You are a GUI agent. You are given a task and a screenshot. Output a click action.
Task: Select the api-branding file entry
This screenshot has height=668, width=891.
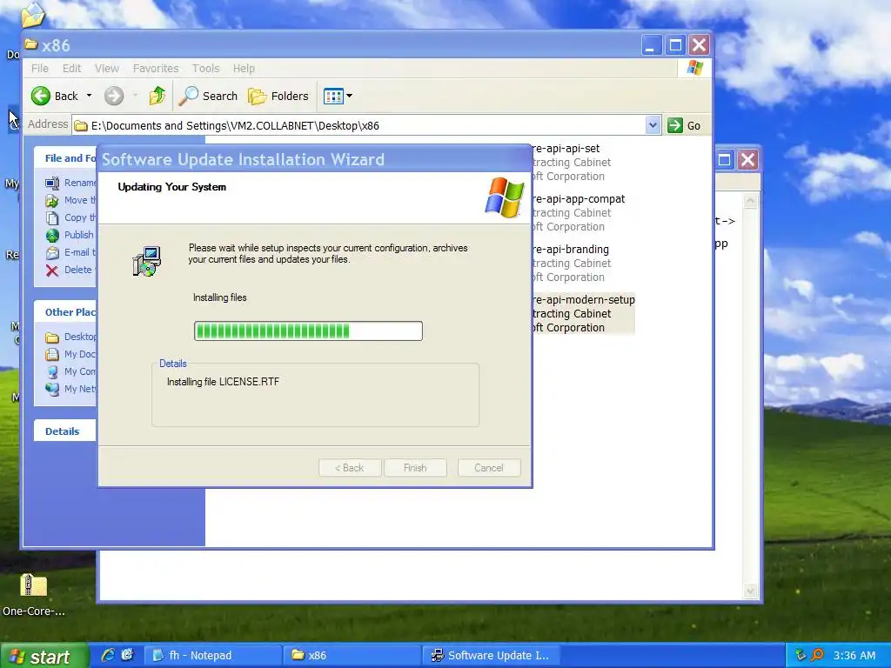coord(572,263)
